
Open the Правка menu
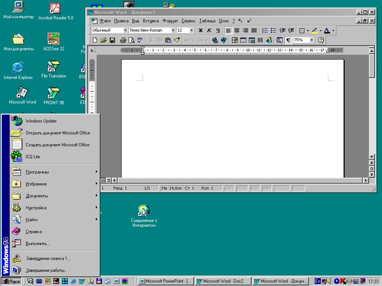click(x=121, y=21)
